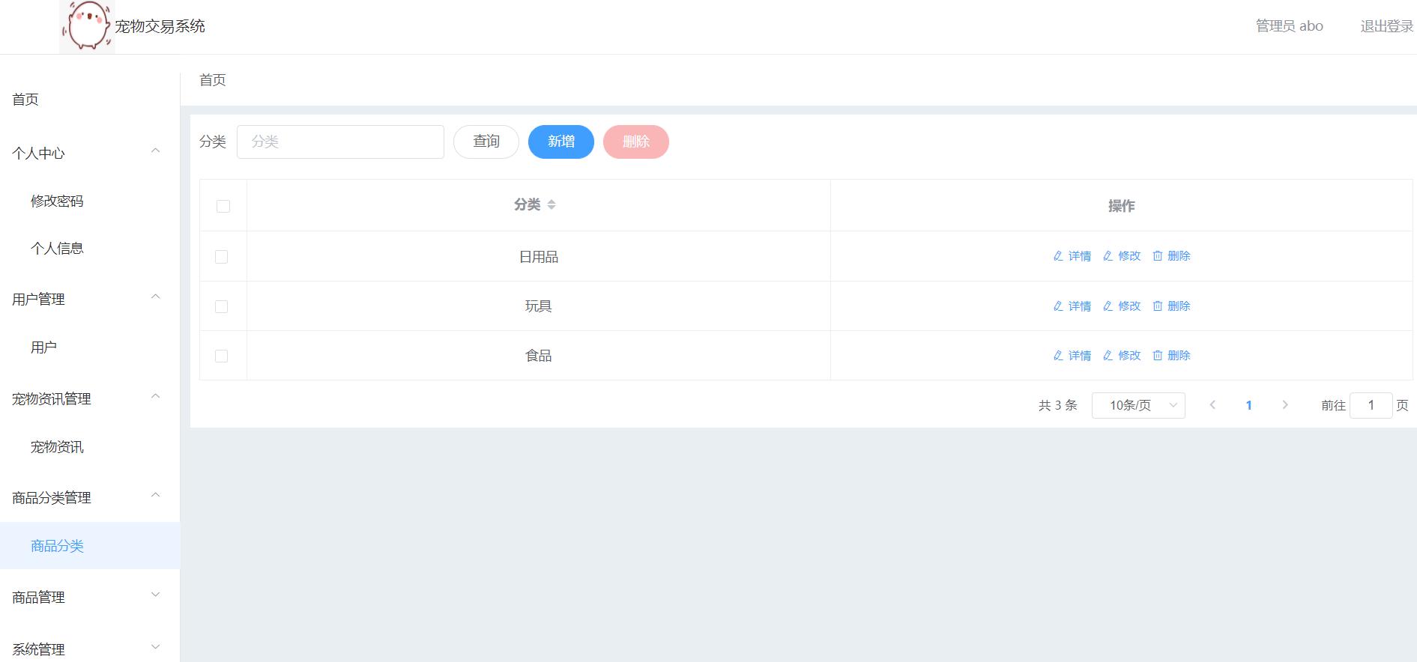
Task: Expand the 商品管理 menu chevron
Action: click(156, 595)
